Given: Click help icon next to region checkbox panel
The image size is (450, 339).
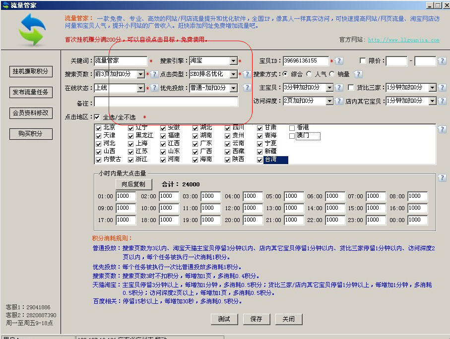Looking at the screenshot, I should [x=442, y=129].
